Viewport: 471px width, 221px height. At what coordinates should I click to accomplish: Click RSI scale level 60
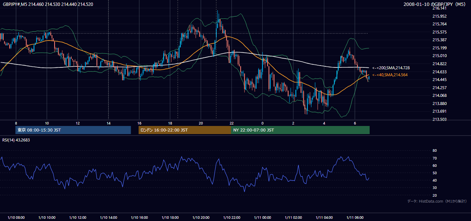[x=435, y=165]
